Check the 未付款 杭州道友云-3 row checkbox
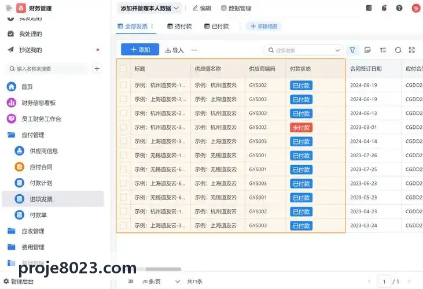 [123, 127]
